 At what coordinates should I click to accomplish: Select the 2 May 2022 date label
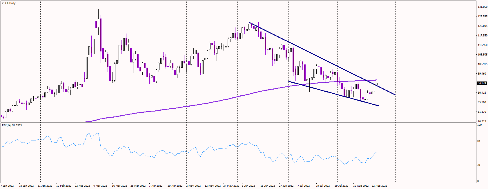tap(193, 186)
